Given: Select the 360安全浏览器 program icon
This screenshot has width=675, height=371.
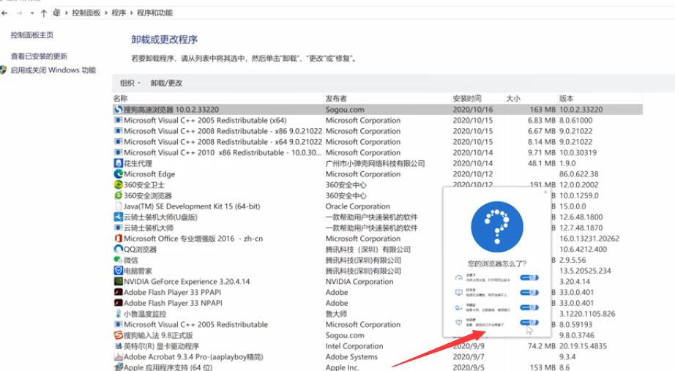Looking at the screenshot, I should pos(119,195).
